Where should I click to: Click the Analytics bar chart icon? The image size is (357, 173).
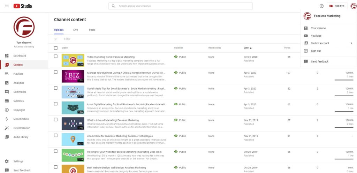[7, 83]
